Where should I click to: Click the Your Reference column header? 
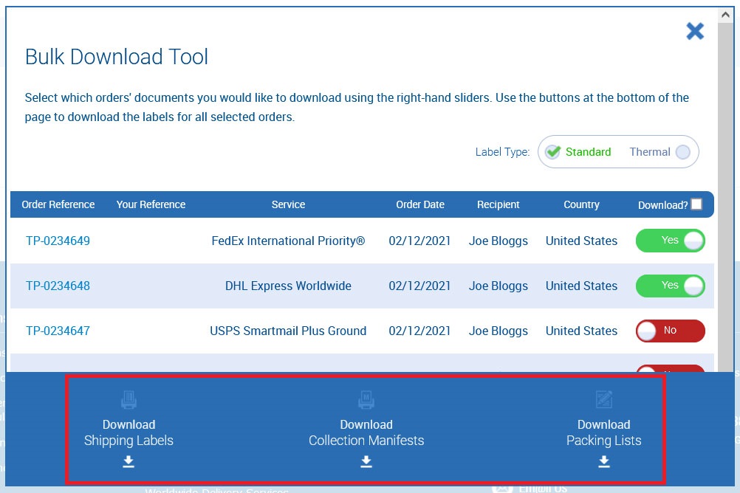(x=151, y=204)
